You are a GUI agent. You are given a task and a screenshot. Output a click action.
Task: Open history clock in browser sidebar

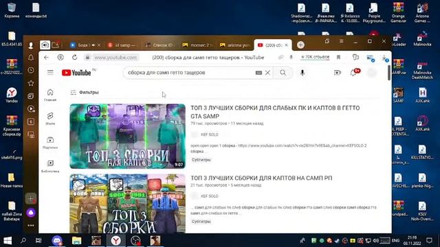[31, 70]
